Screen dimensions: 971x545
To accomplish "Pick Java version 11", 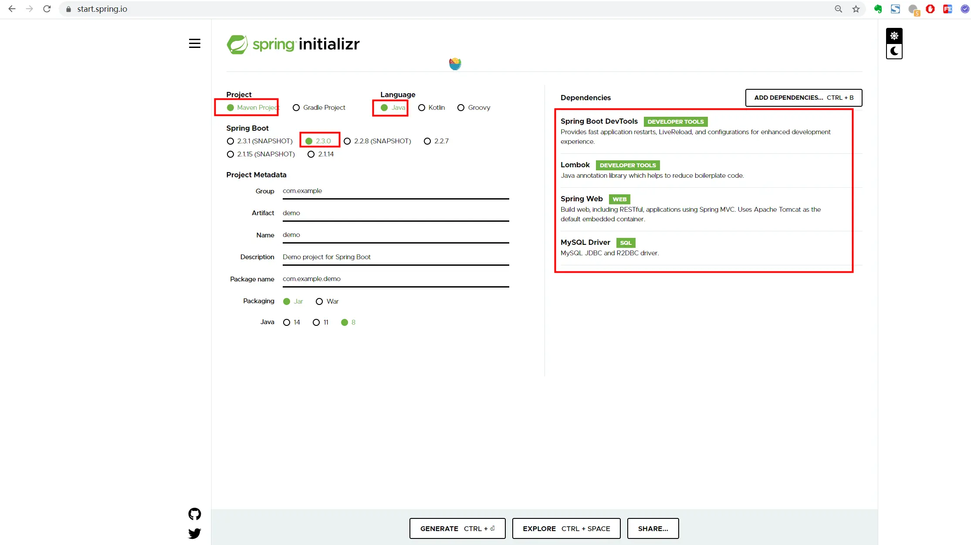I will click(x=316, y=322).
